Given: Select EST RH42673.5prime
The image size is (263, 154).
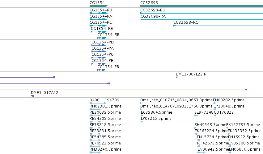Looking at the screenshot, I should click(x=213, y=143).
